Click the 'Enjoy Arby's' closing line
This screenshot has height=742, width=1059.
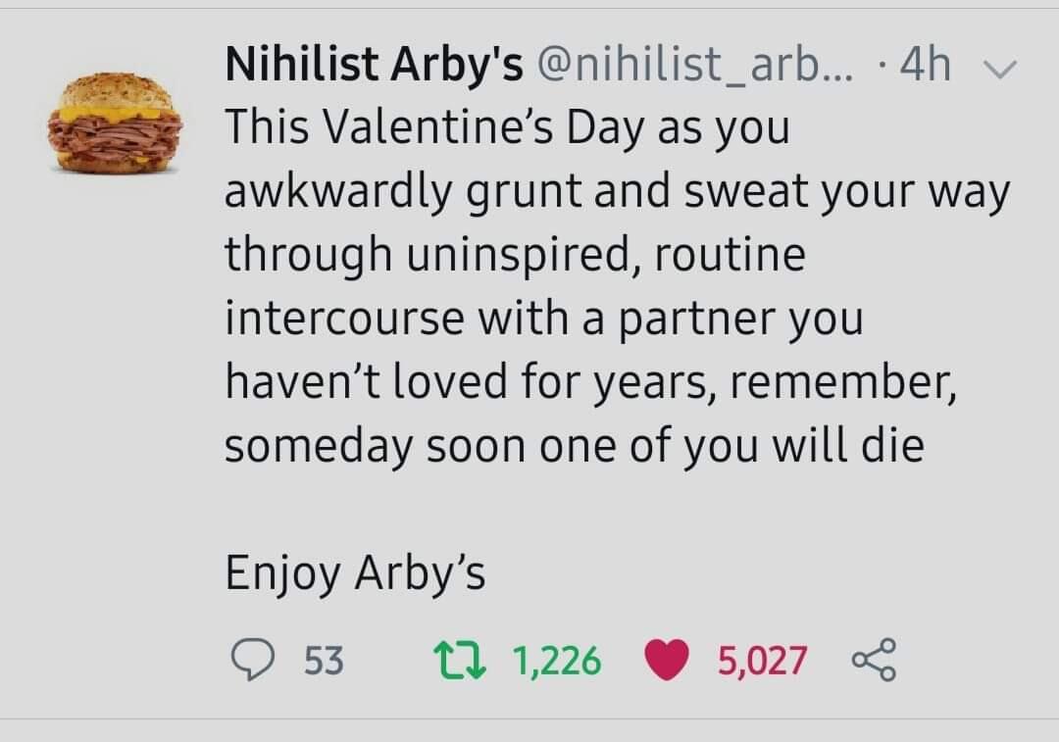pyautogui.click(x=355, y=573)
